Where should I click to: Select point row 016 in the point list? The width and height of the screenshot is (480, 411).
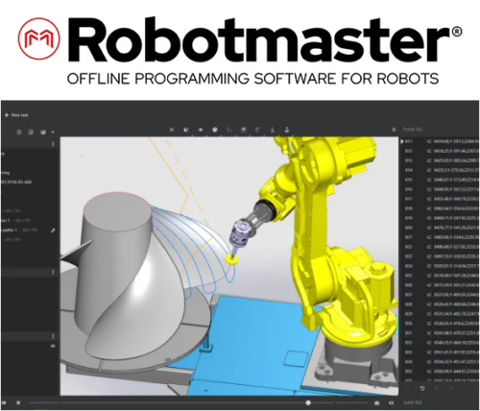click(x=441, y=189)
